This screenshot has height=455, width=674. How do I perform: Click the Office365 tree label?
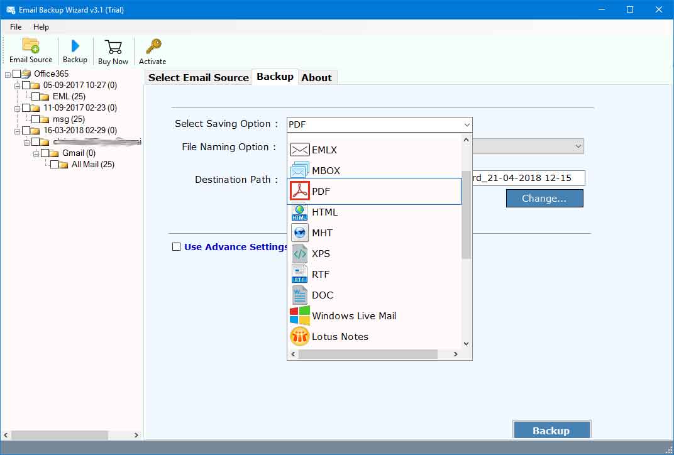pos(51,74)
